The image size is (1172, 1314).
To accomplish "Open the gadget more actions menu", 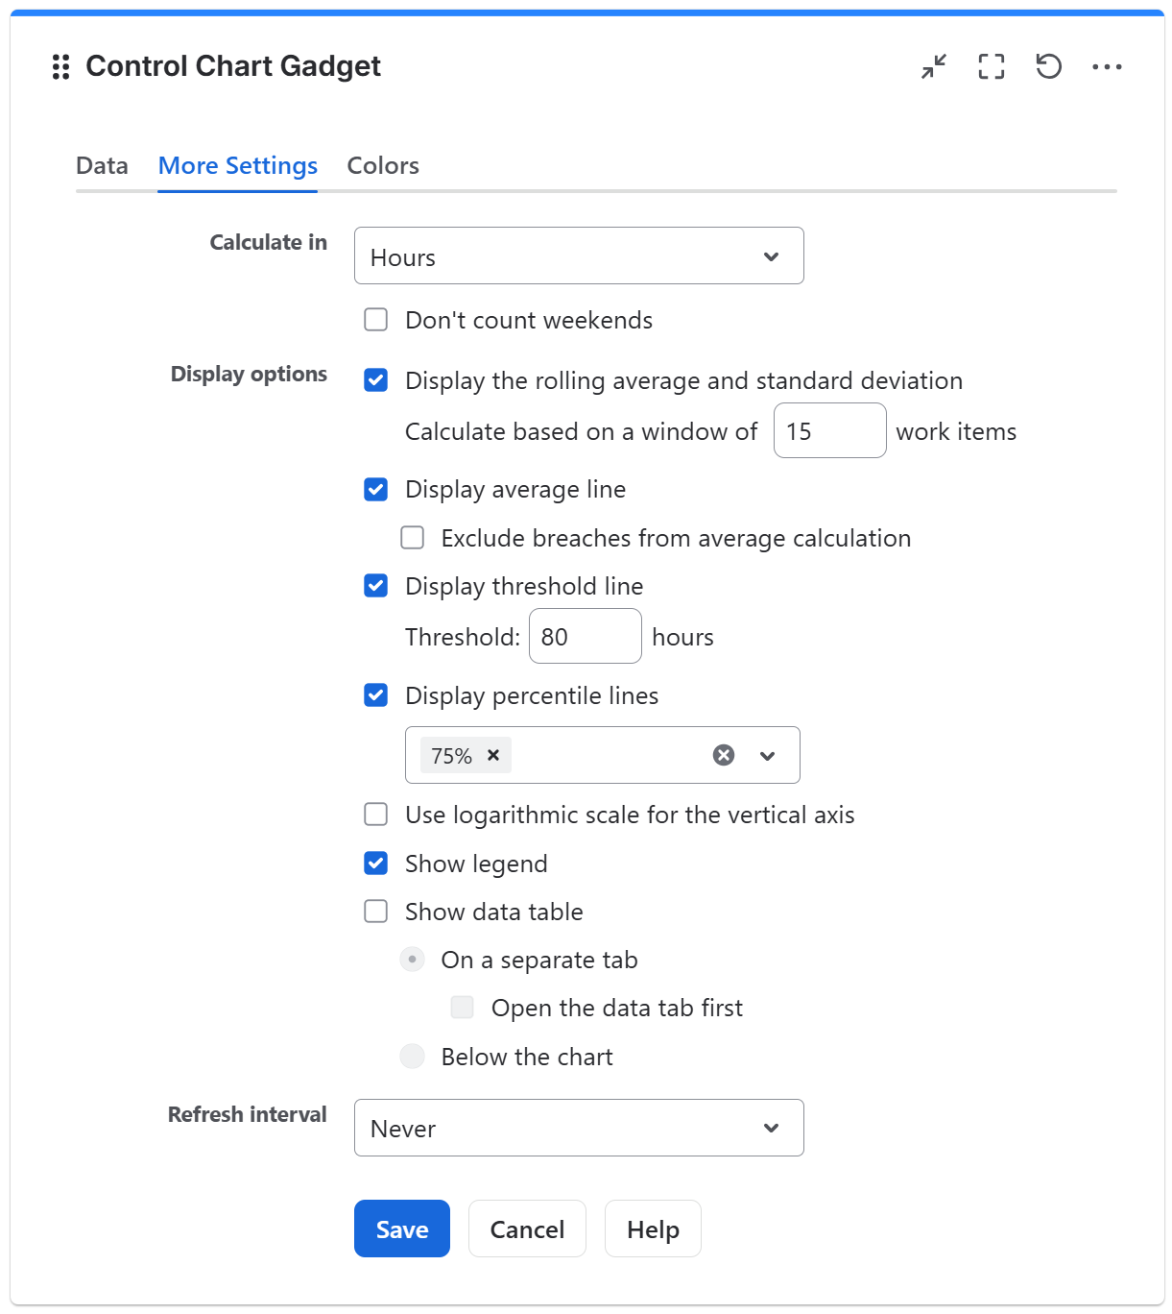I will point(1107,66).
